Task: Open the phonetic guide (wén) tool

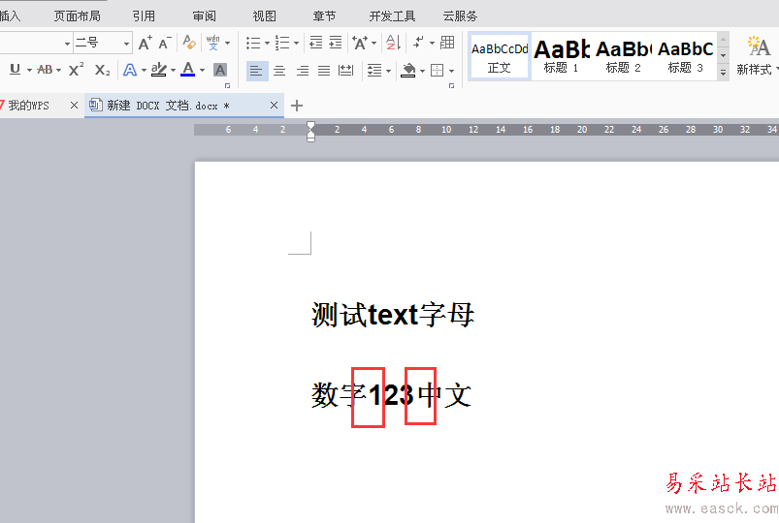Action: [x=212, y=43]
